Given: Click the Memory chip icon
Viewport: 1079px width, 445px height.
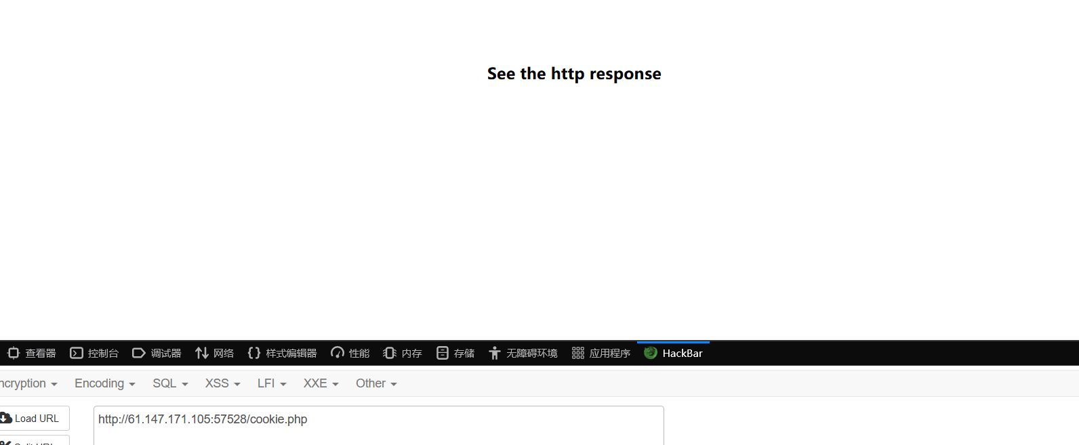Looking at the screenshot, I should pyautogui.click(x=390, y=353).
